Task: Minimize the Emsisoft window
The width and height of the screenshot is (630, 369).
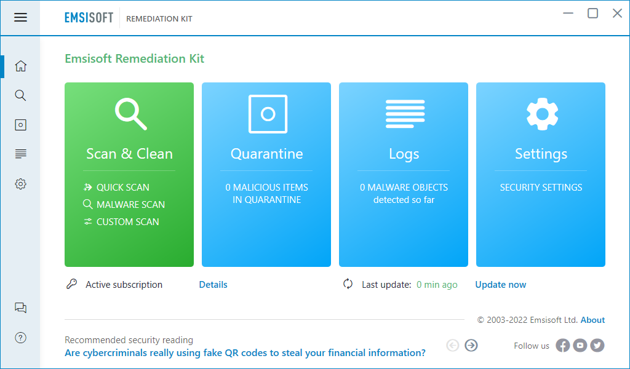Action: point(568,14)
